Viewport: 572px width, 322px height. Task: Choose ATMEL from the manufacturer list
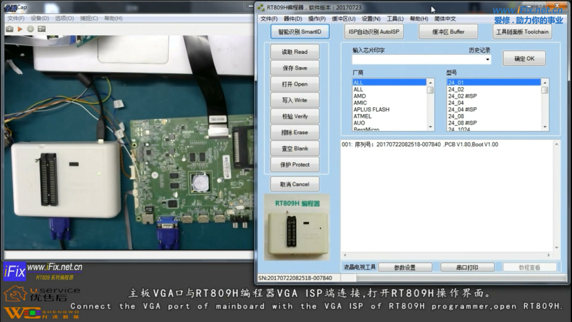(x=363, y=116)
